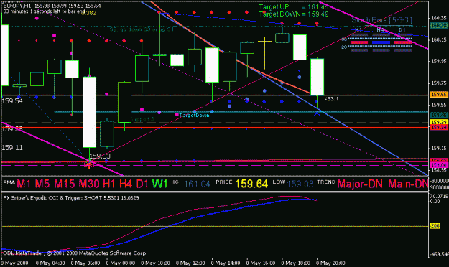This screenshot has width=449, height=267.
Task: Click the 'S2: go down S3 or up S1' note
Action: (142, 29)
